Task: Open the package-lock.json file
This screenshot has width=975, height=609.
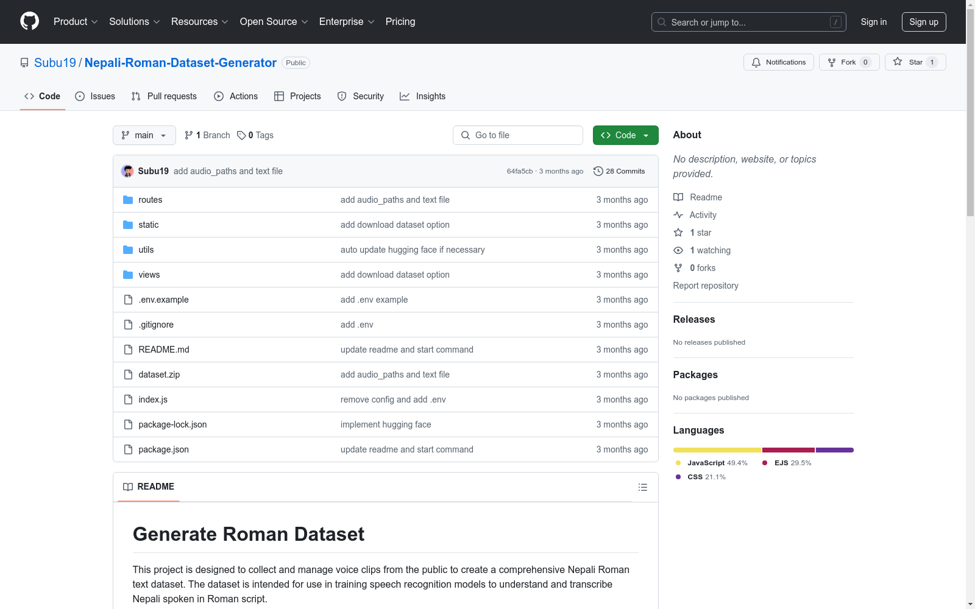Action: pyautogui.click(x=172, y=424)
